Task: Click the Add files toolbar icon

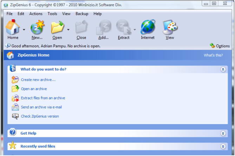Action: coord(104,27)
